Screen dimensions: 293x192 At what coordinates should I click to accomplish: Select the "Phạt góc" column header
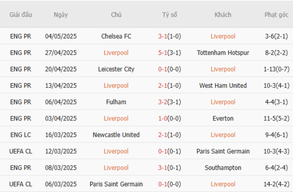click(x=276, y=15)
